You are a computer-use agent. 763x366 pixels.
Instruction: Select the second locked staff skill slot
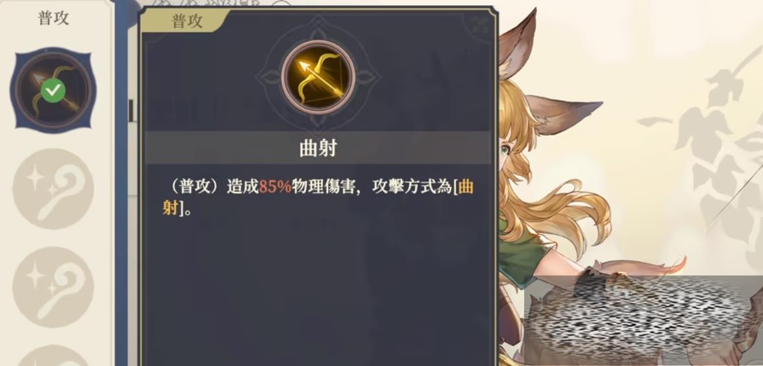53,286
